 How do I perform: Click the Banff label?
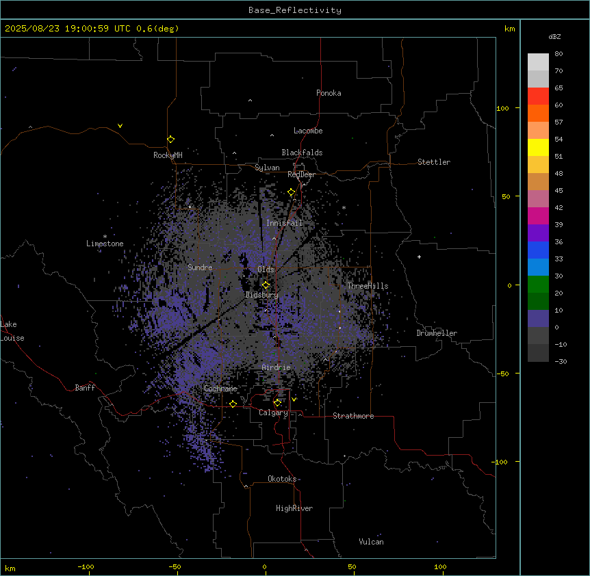(x=85, y=388)
